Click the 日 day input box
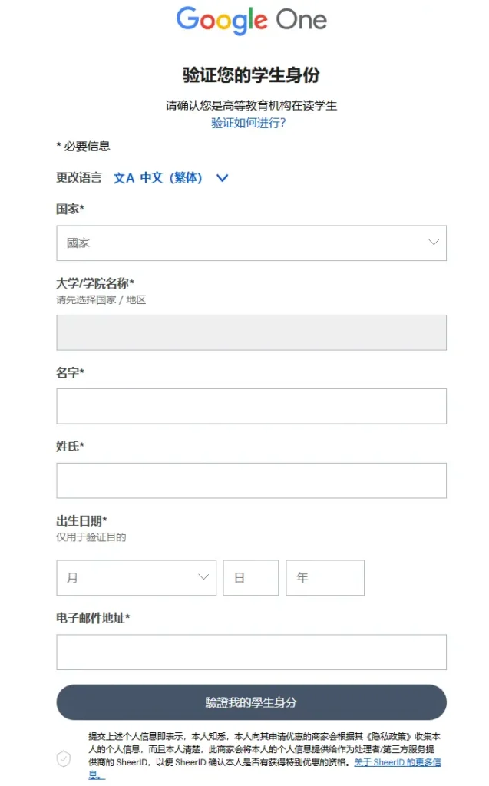The height and width of the screenshot is (786, 489). 250,577
